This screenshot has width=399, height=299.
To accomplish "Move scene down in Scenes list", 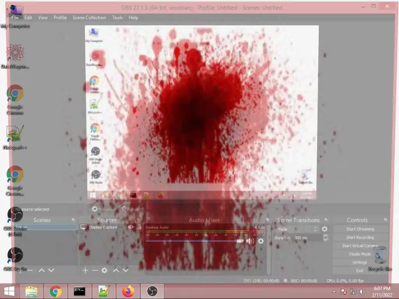I will [x=51, y=270].
